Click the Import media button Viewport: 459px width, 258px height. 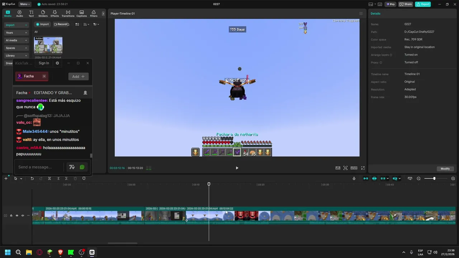[42, 24]
